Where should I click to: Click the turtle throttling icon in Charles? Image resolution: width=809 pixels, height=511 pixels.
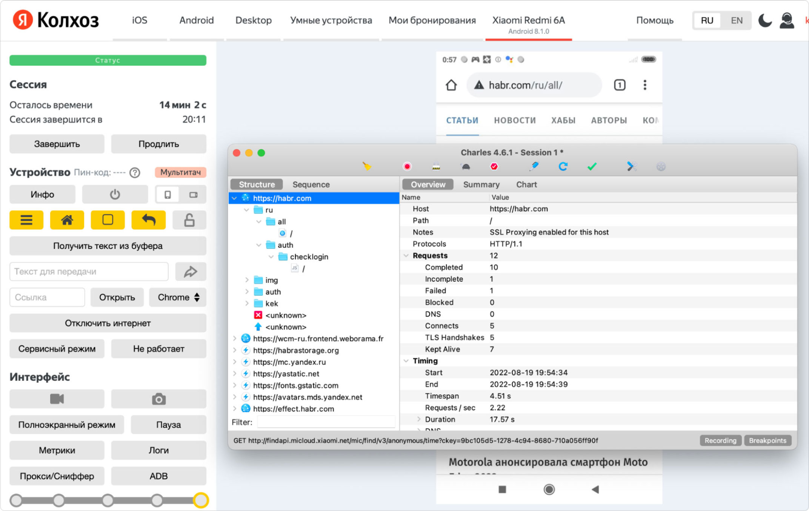pos(466,166)
